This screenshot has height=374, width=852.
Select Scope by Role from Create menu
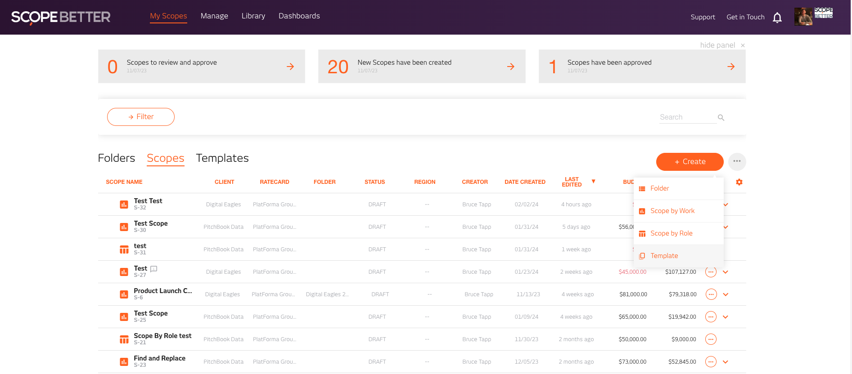tap(671, 233)
